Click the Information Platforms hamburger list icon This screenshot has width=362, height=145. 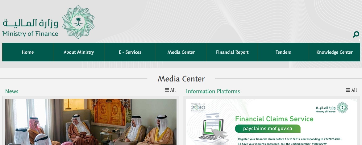[348, 90]
